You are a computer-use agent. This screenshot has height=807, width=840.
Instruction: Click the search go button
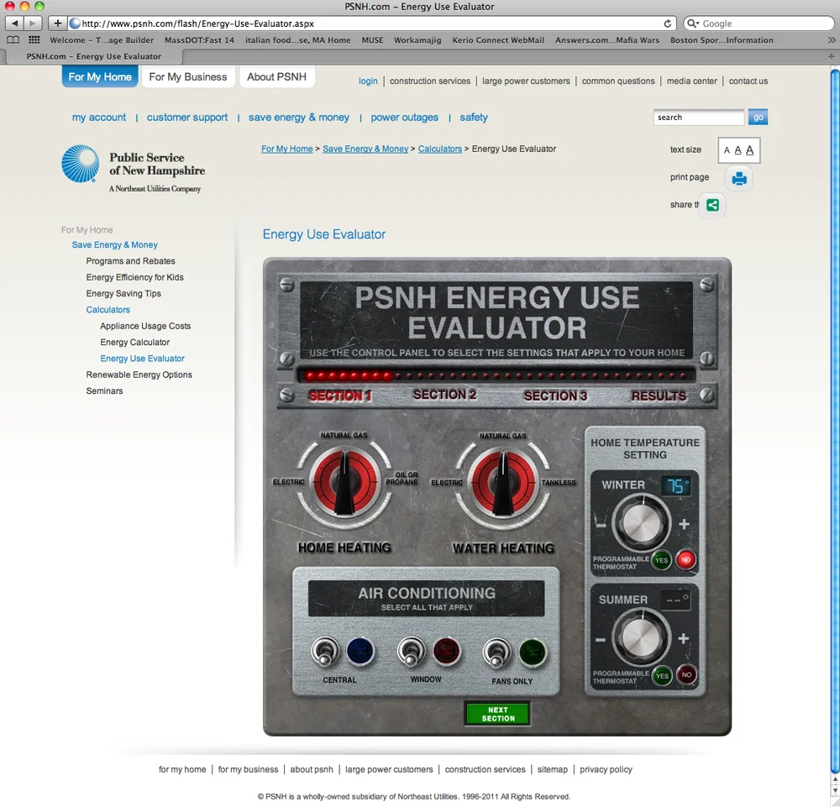[758, 118]
